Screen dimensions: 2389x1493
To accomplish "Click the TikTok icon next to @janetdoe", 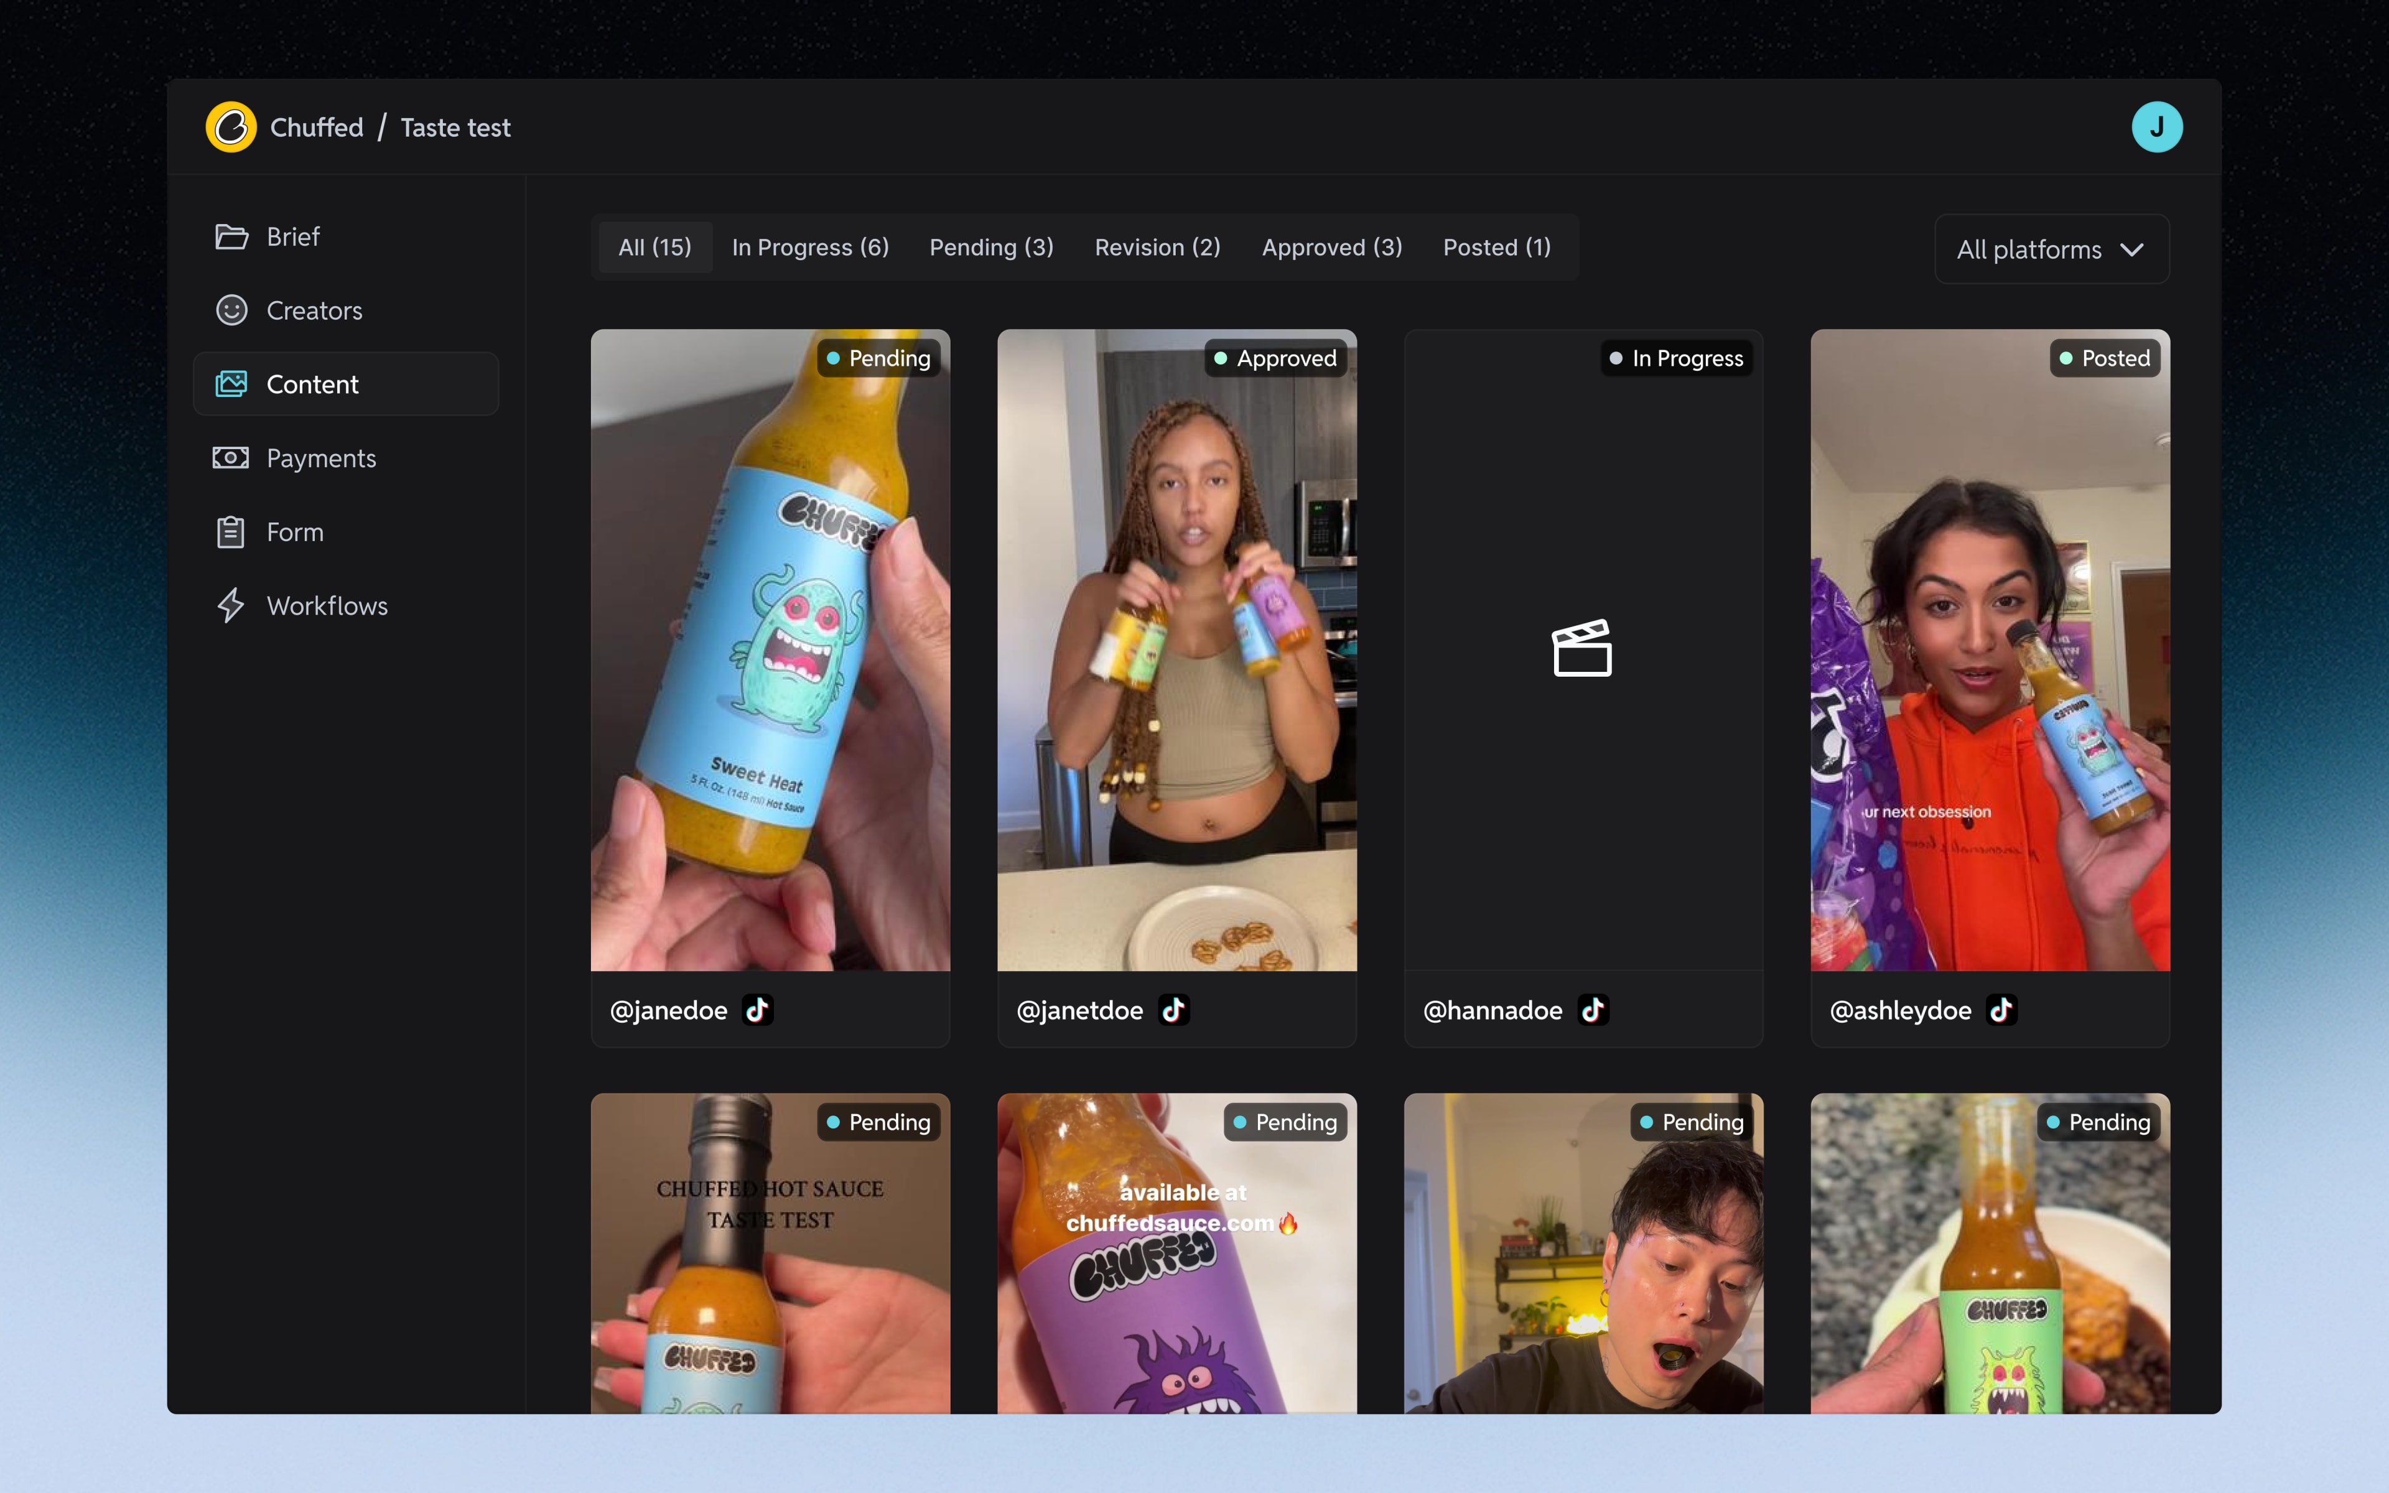I will (x=1174, y=1010).
